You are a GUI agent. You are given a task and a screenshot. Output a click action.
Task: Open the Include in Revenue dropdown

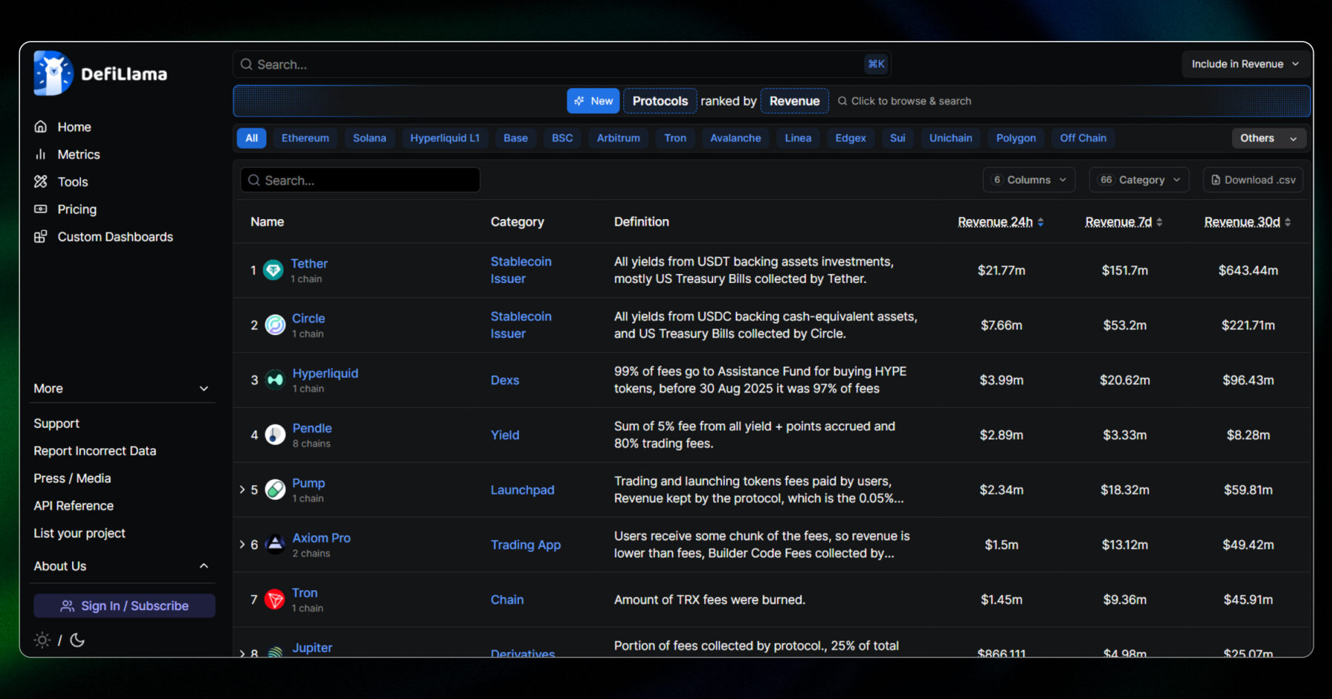pyautogui.click(x=1245, y=64)
